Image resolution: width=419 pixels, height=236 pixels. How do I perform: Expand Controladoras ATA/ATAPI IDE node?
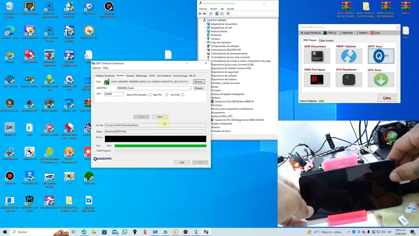(204, 50)
